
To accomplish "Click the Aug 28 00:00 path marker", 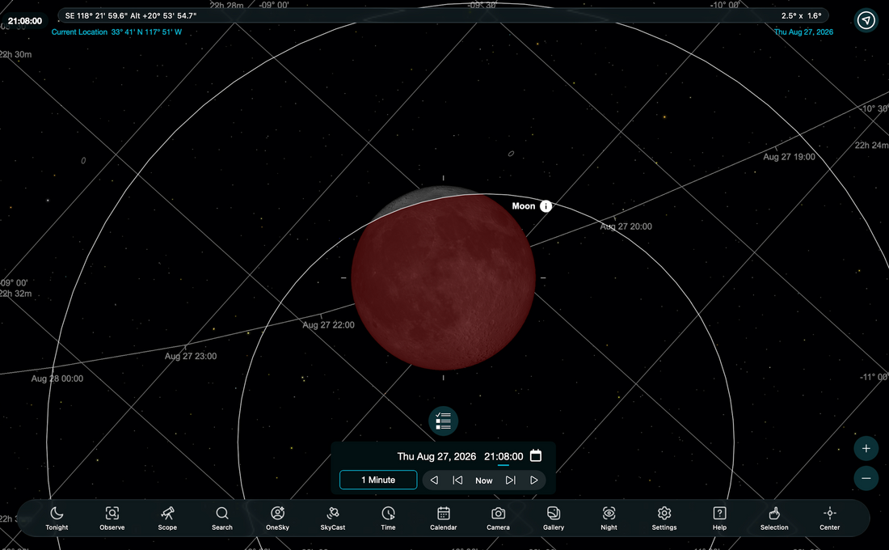I will (57, 379).
